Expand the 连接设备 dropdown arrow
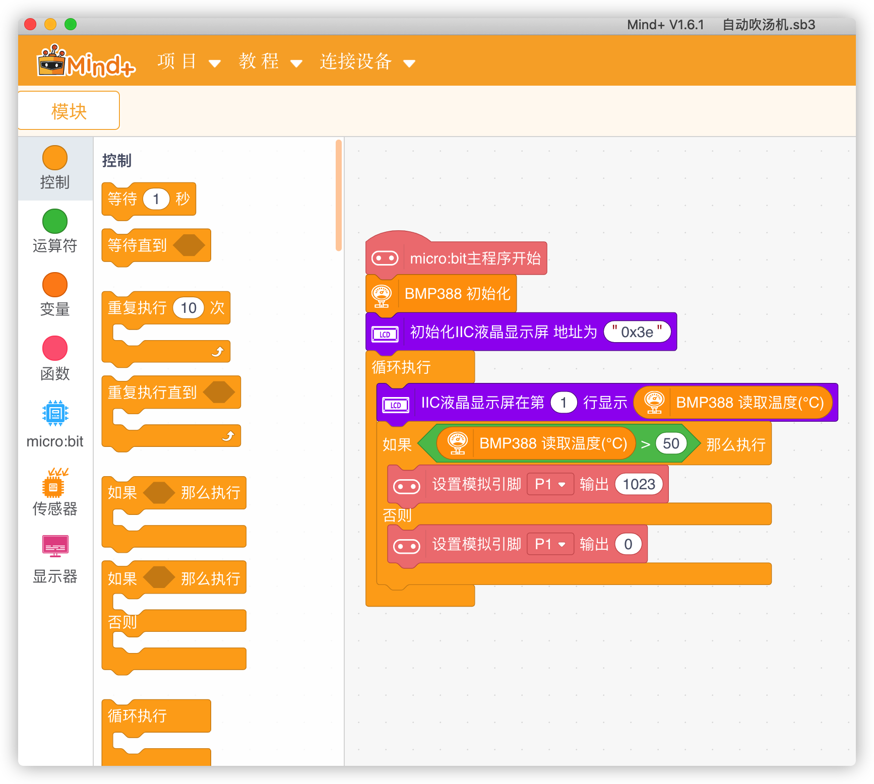This screenshot has width=874, height=784. coord(409,63)
